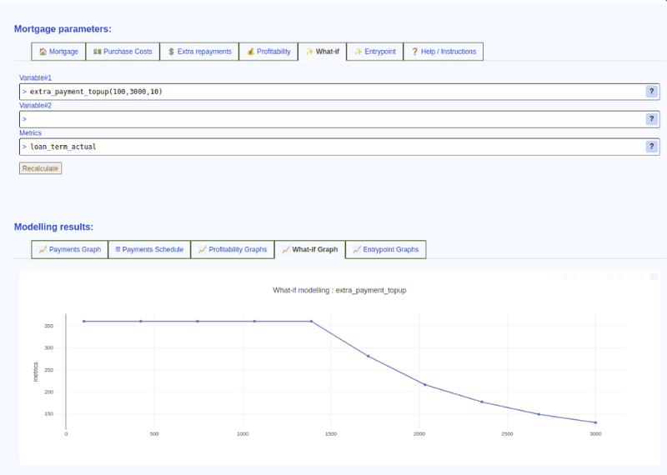Click the x-axis tick label '2500'
Image resolution: width=667 pixels, height=475 pixels.
[x=507, y=434]
